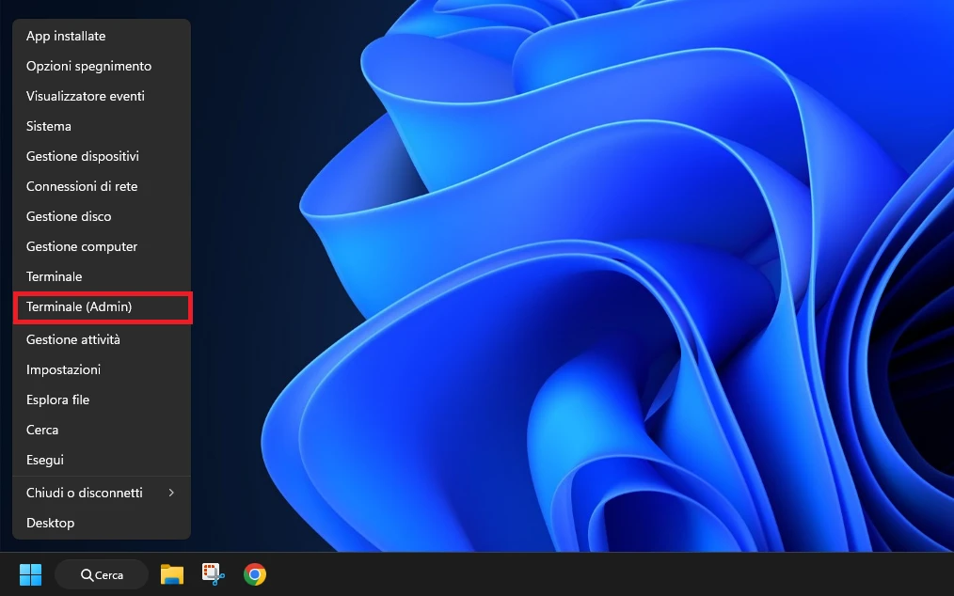
Task: Select Desktop at the menu bottom
Action: click(102, 523)
